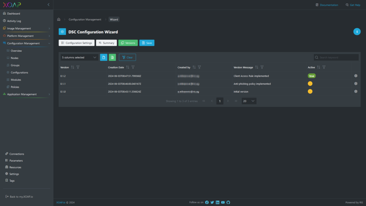Open gear actions for version 0.1.2

[356, 76]
